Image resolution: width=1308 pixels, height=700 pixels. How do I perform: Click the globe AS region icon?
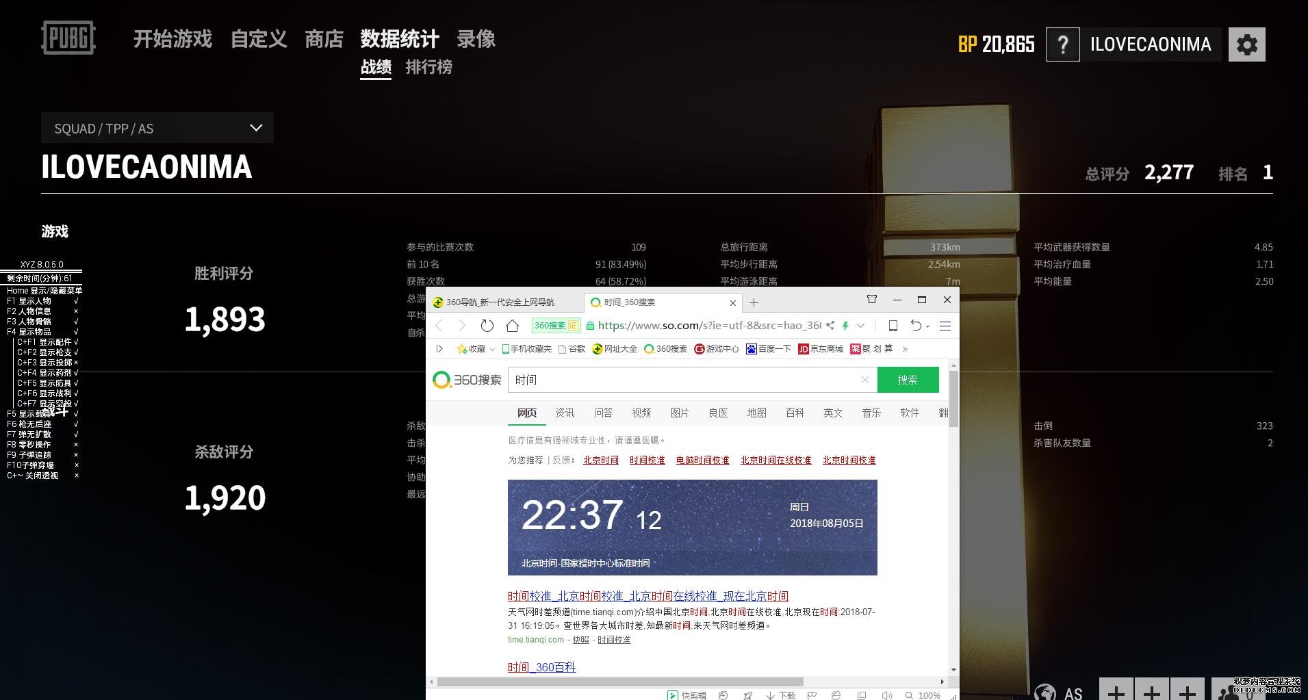tap(1045, 692)
